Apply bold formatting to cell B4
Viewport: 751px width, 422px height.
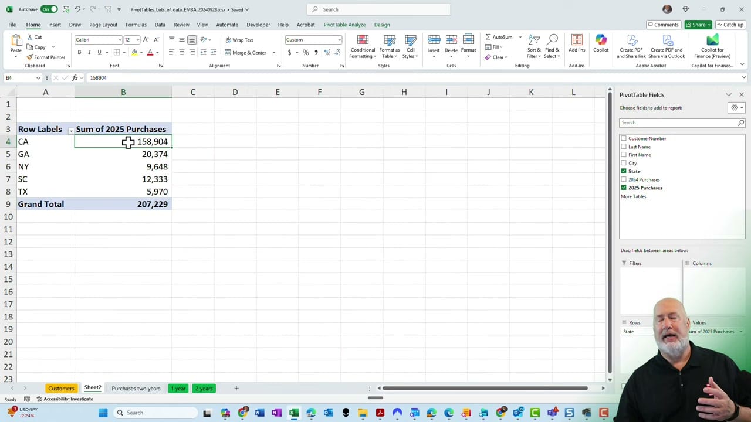click(x=79, y=52)
